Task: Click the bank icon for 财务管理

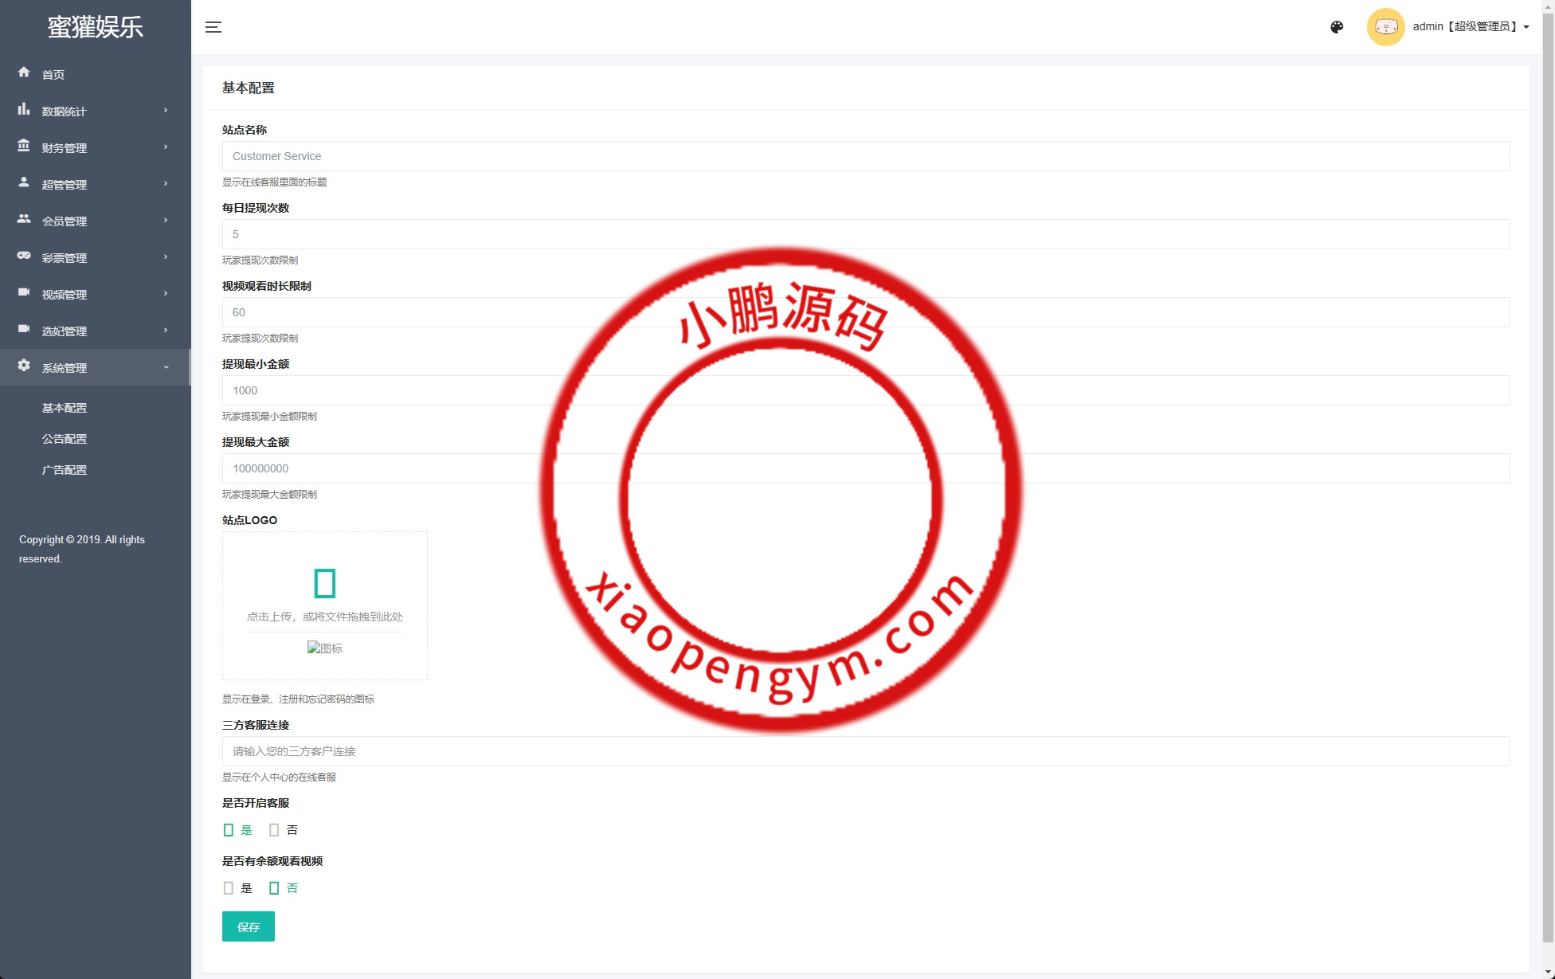Action: (24, 146)
